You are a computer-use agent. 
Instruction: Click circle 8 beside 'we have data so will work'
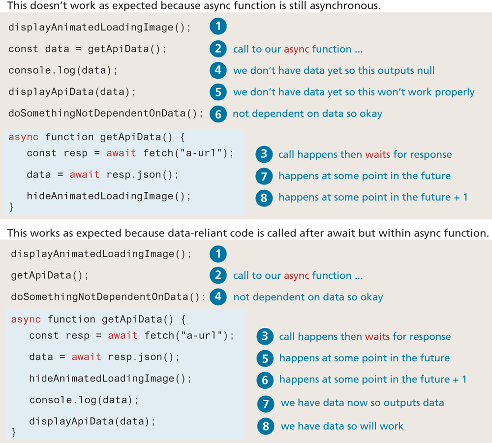pos(266,426)
